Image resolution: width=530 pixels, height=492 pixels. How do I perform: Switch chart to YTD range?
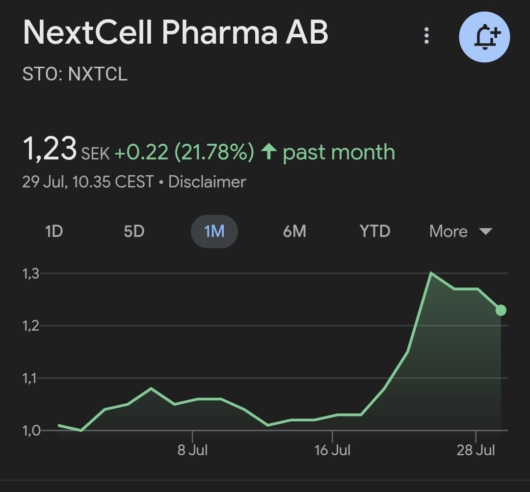coord(375,231)
